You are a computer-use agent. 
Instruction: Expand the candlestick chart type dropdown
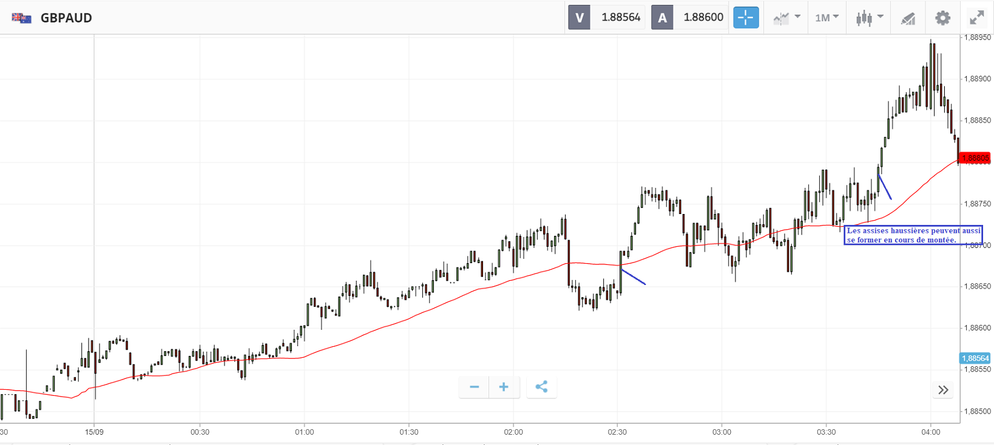(x=869, y=18)
